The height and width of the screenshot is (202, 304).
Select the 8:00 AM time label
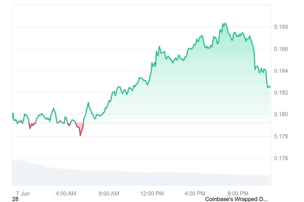pyautogui.click(x=109, y=194)
